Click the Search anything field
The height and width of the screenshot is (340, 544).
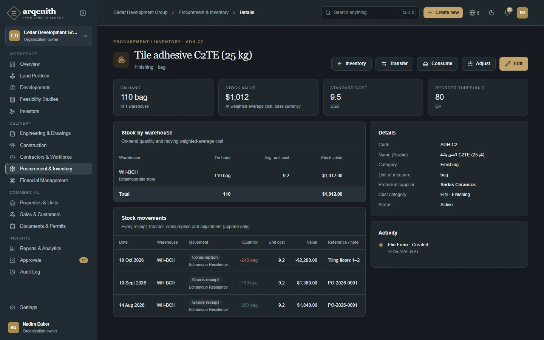point(370,13)
